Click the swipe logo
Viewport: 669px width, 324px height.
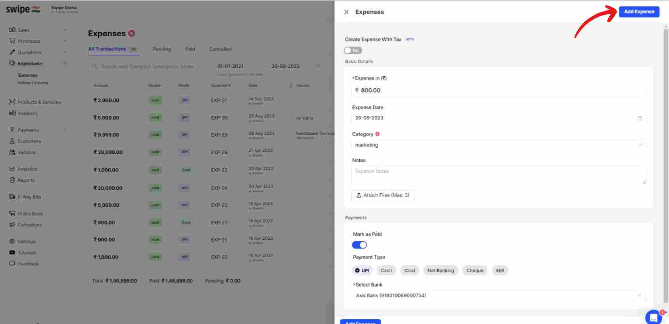(x=23, y=9)
